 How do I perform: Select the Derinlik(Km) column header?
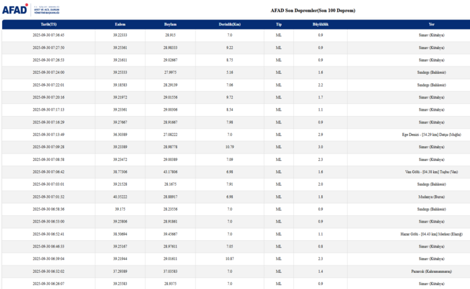[x=230, y=24]
